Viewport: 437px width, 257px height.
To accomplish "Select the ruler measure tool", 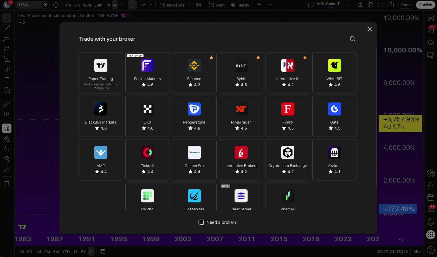I will click(x=7, y=104).
